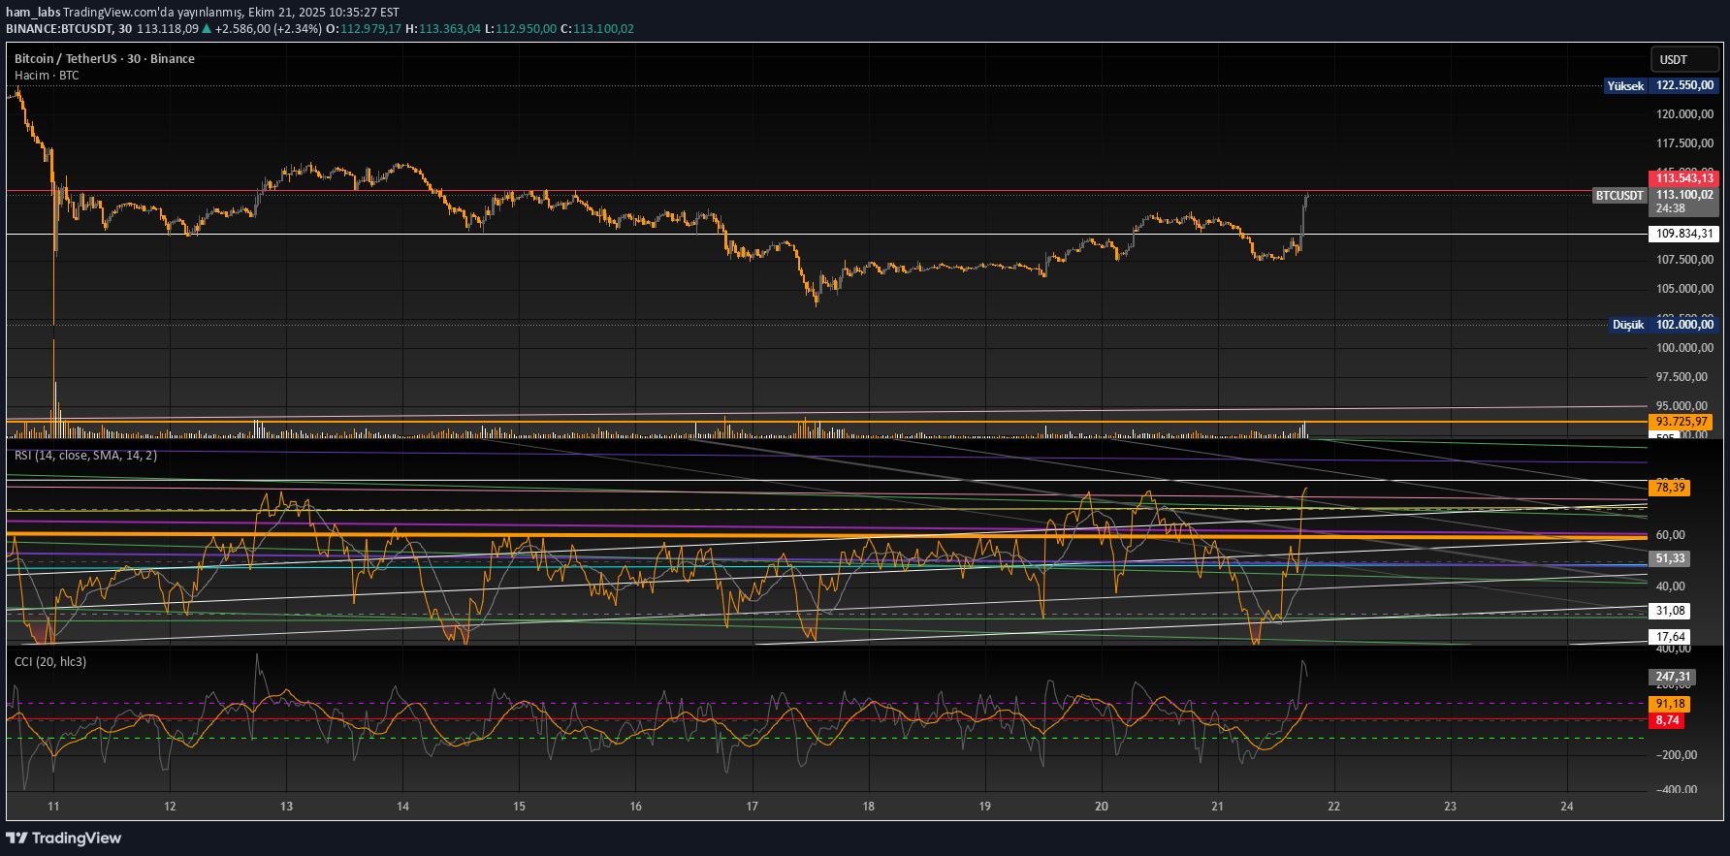Open the USDT currency selector
This screenshot has height=856, width=1730.
pos(1683,60)
